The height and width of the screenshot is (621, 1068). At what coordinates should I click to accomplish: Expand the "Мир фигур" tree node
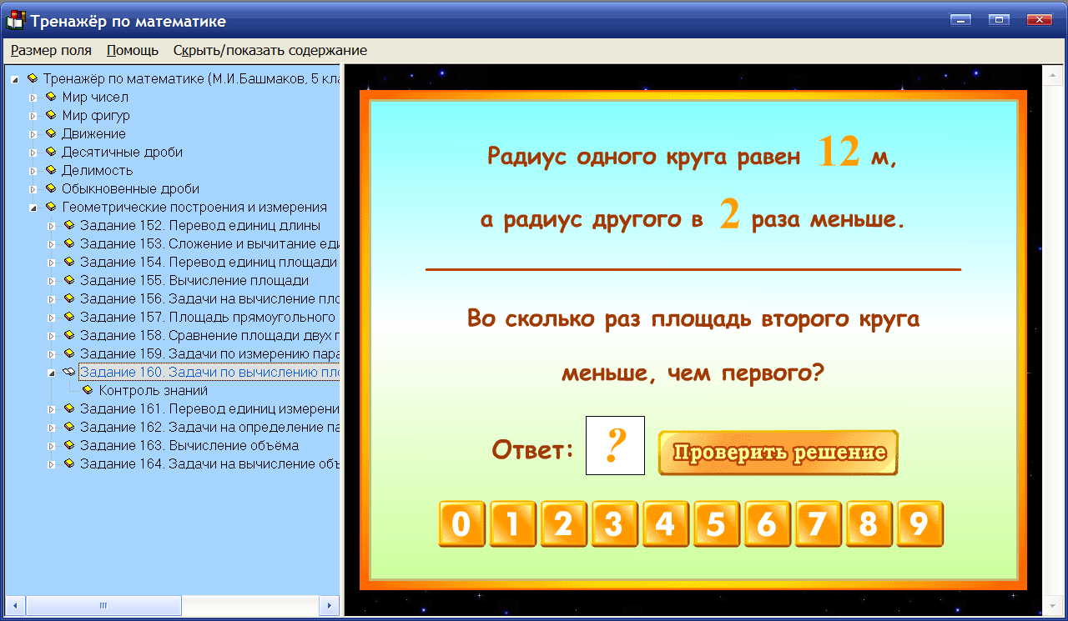pos(34,115)
